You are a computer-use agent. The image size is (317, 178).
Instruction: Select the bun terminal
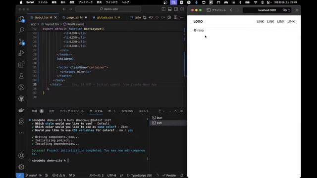coord(168,118)
